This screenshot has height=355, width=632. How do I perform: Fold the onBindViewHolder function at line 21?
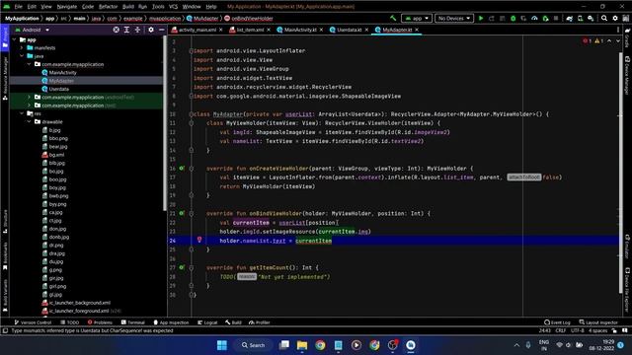click(192, 213)
